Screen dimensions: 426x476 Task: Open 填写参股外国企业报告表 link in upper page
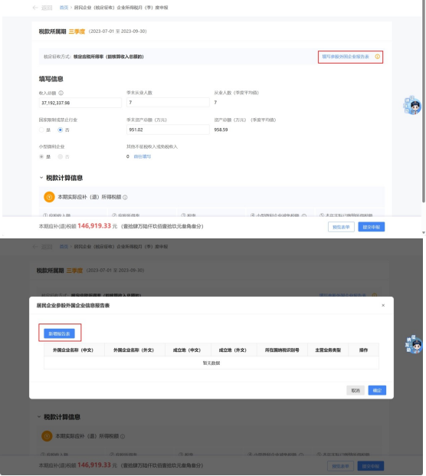point(346,57)
